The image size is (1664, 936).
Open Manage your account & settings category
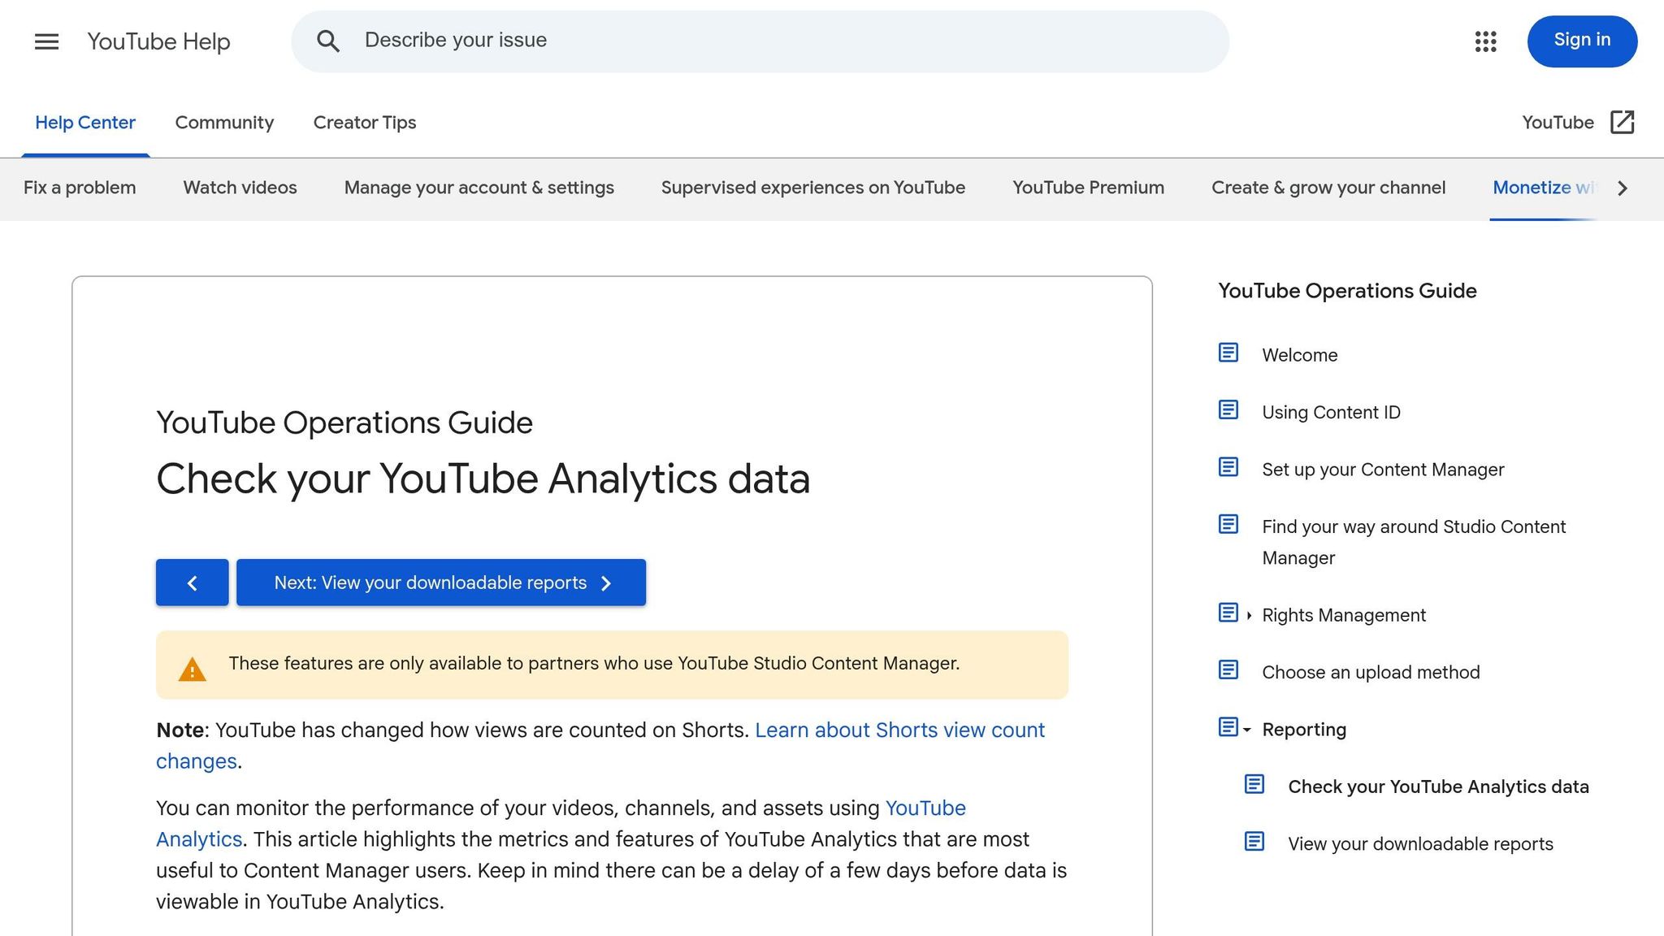[479, 188]
